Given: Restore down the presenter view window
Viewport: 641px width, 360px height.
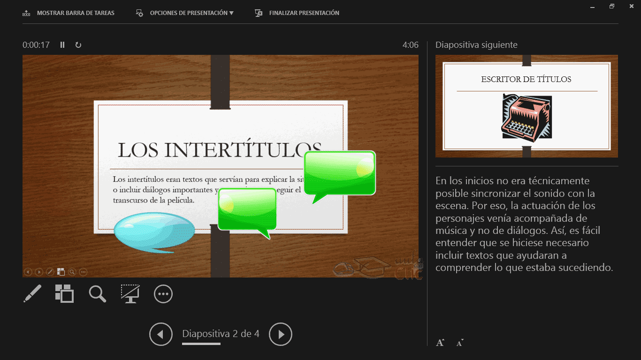Looking at the screenshot, I should pos(612,7).
